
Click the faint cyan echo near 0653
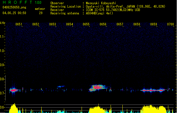[x=61, y=86]
